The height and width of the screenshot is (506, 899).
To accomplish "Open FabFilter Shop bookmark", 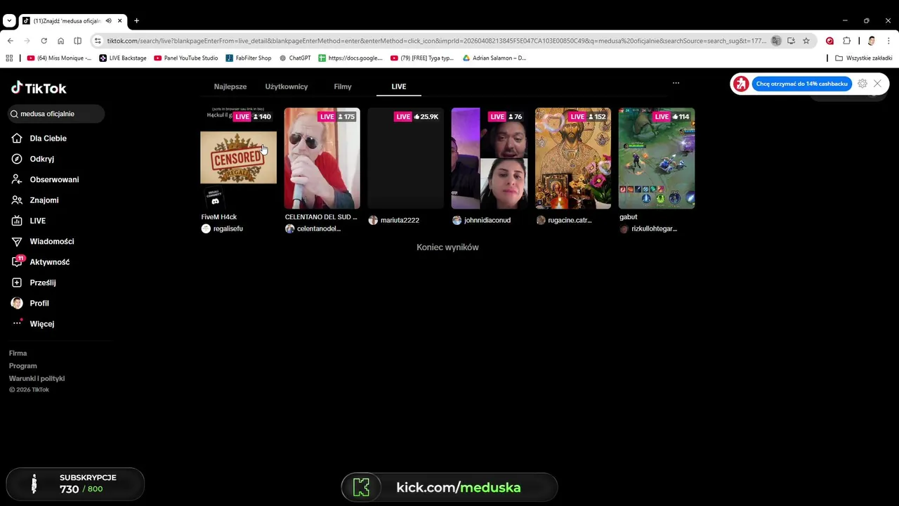I will tap(248, 58).
